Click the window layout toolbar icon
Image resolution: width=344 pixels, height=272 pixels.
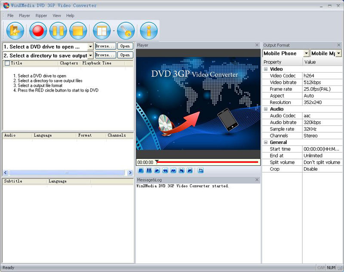tap(102, 31)
